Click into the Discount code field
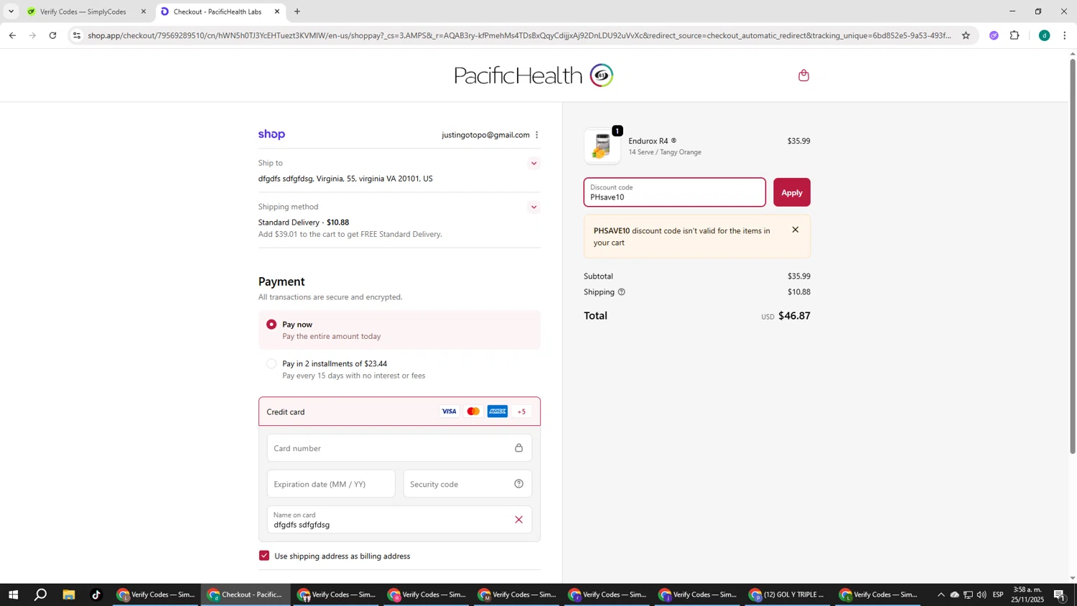Screen dimensions: 1077x606 click(674, 192)
